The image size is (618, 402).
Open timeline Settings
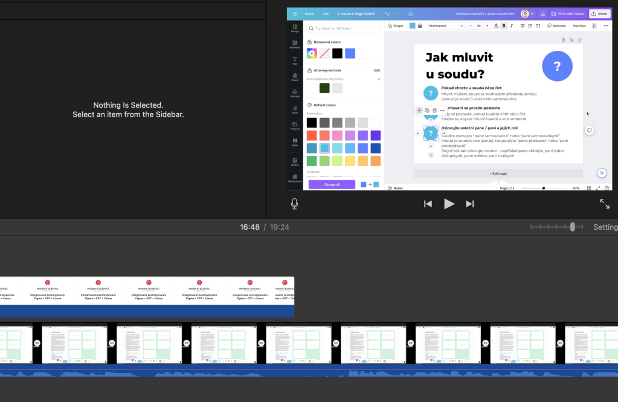coord(605,227)
